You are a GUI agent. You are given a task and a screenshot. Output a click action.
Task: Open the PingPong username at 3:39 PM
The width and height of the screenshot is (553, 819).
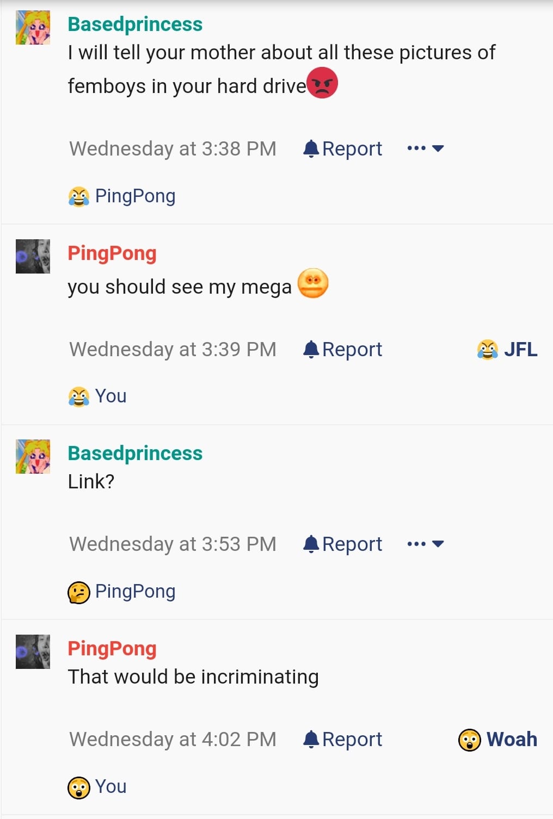pos(112,253)
